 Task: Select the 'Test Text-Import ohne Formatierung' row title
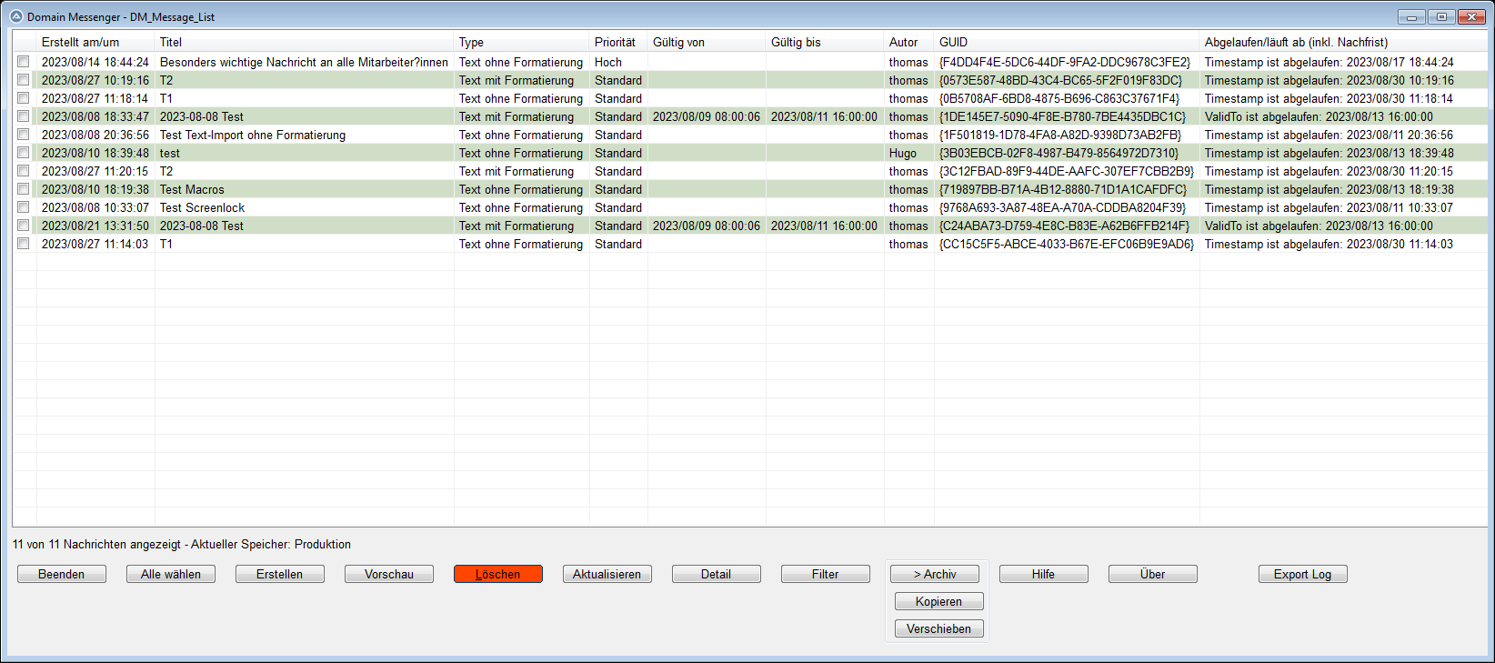point(253,135)
